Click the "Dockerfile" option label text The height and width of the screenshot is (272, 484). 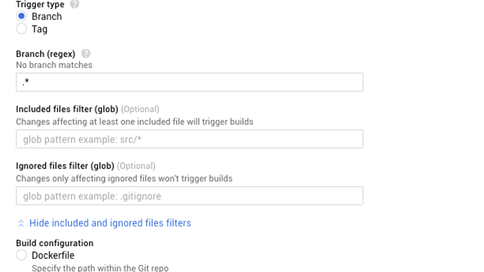click(x=53, y=255)
